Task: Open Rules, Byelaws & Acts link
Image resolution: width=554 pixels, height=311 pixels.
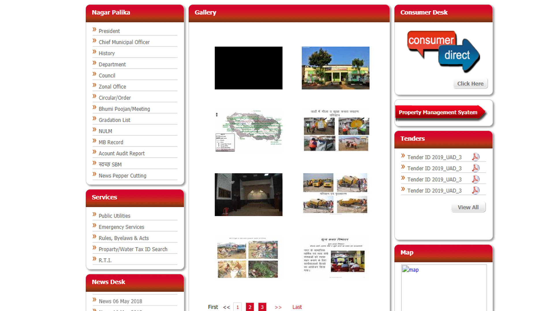Action: (123, 238)
